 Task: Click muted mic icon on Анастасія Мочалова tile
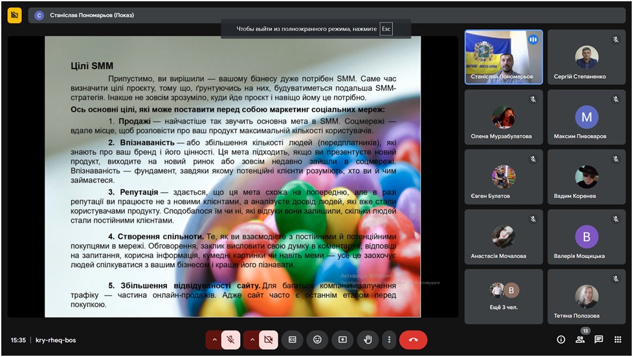point(533,219)
